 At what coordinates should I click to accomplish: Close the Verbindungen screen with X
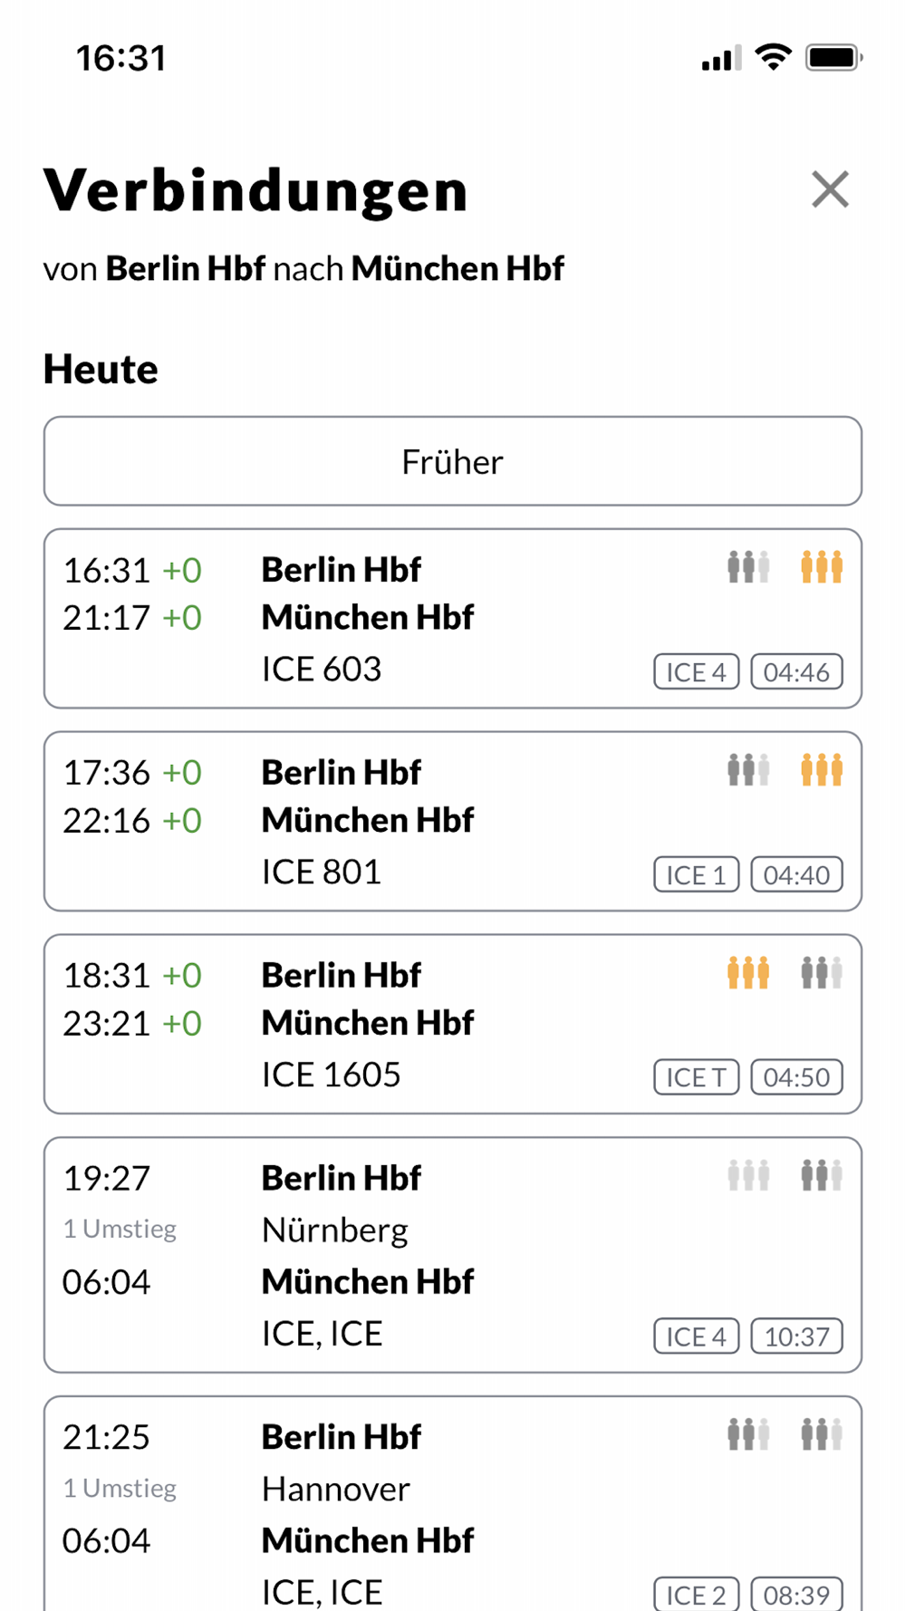pos(830,189)
